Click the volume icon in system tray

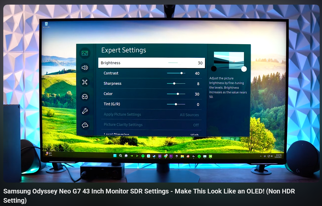coord(272,156)
